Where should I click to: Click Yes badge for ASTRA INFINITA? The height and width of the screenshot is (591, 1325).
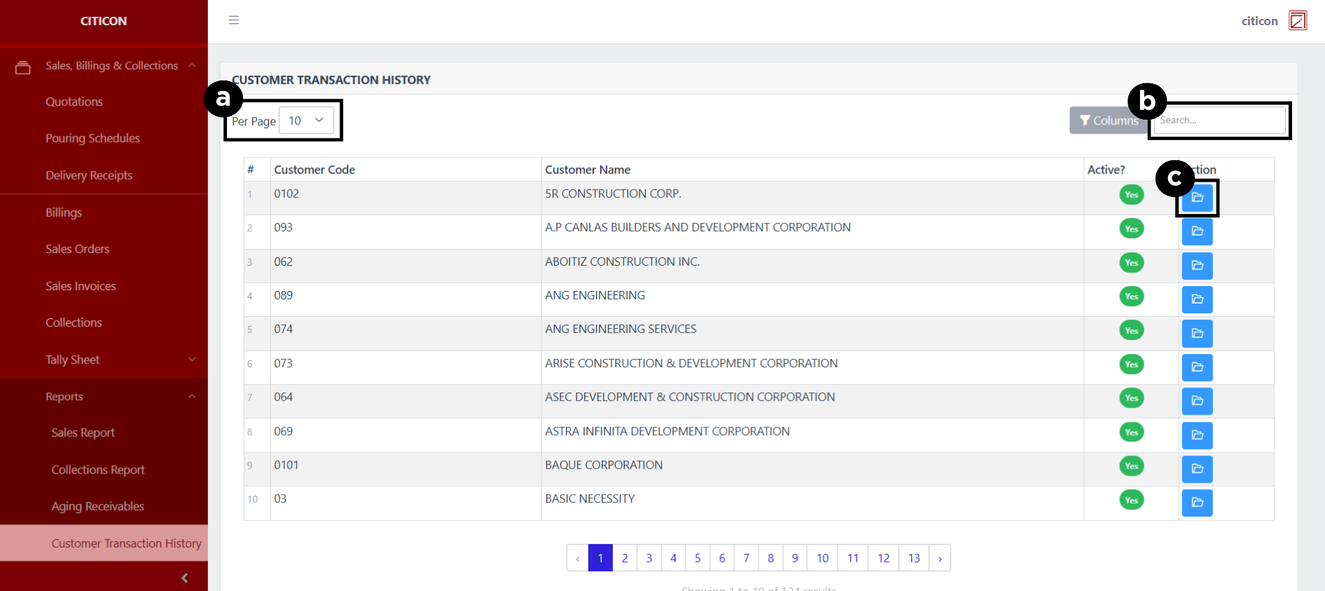1132,432
